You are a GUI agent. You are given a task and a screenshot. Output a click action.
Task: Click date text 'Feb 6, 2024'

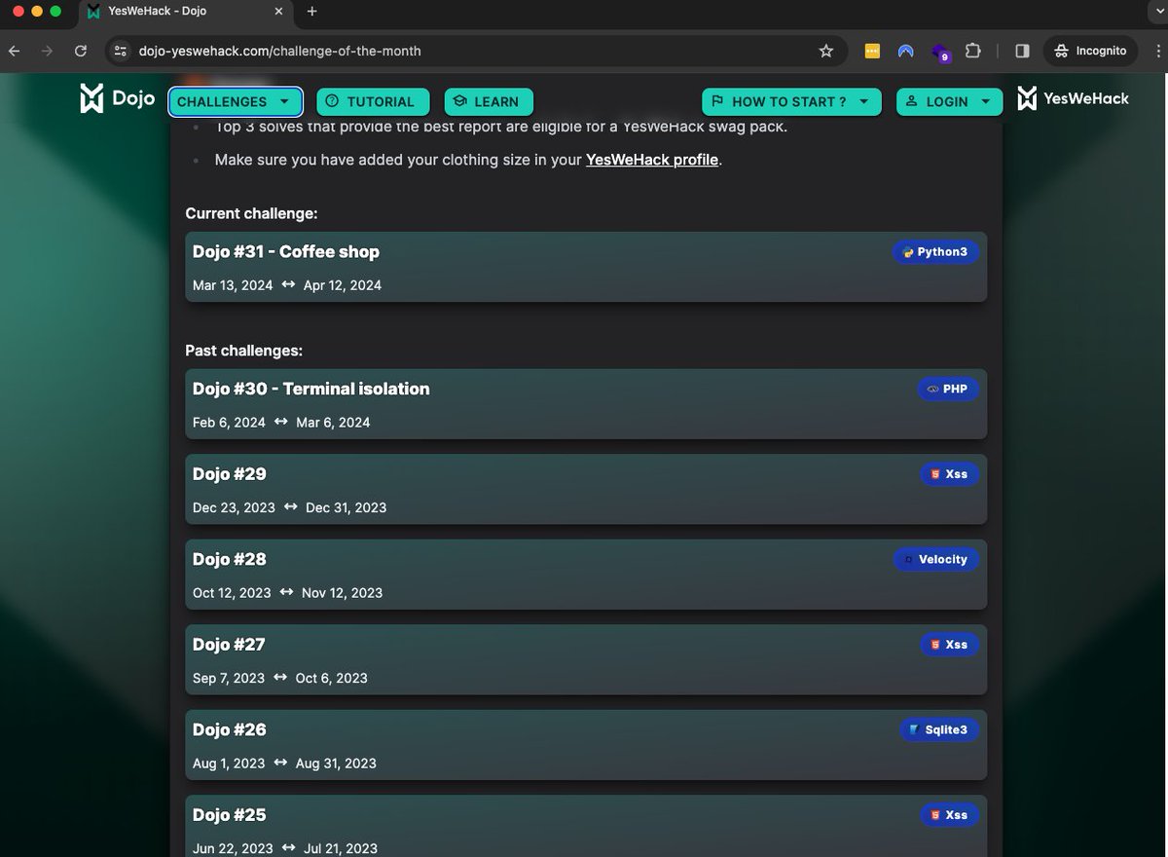tap(229, 423)
